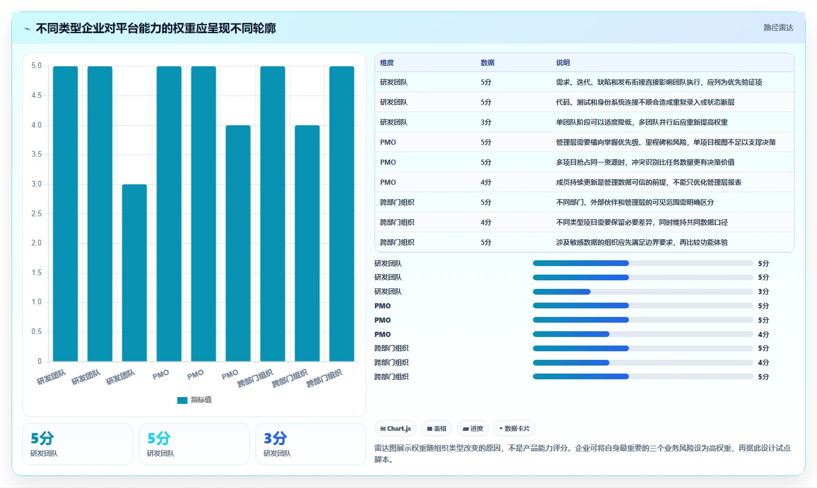Click the Chart.js chip

[x=396, y=429]
